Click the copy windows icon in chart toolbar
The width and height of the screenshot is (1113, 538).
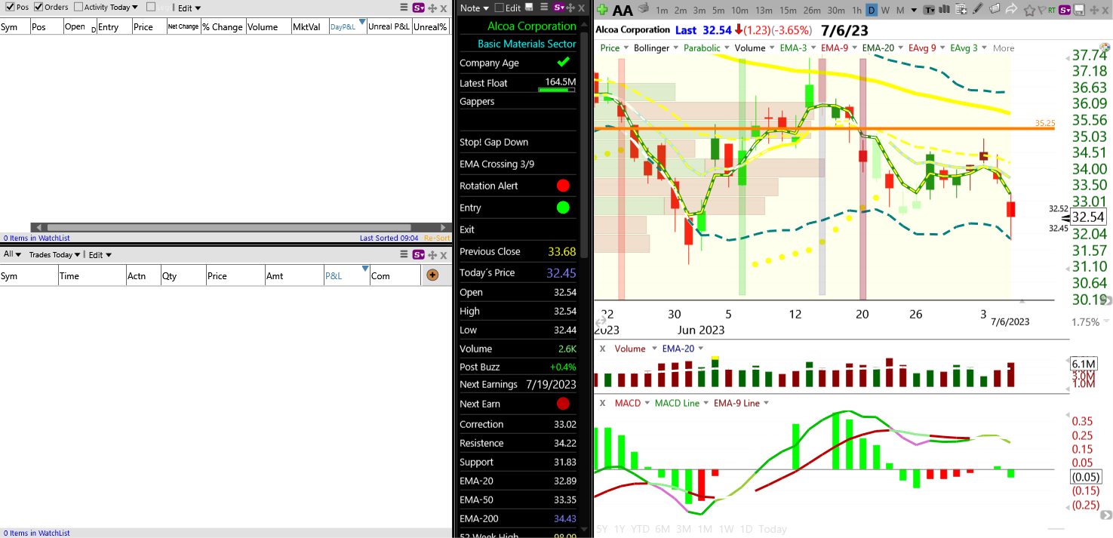pos(995,9)
